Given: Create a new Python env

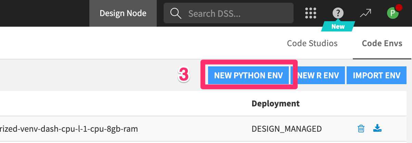Looking at the screenshot, I should [248, 75].
